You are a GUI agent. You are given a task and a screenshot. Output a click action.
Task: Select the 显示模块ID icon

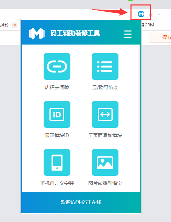coord(57,114)
